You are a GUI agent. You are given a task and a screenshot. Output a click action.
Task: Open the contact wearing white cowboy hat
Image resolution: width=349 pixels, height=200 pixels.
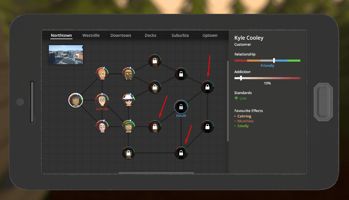129,100
